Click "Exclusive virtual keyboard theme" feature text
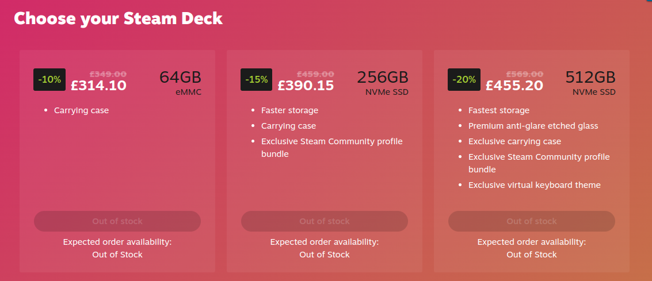Viewport: 652px width, 281px height. pos(534,185)
